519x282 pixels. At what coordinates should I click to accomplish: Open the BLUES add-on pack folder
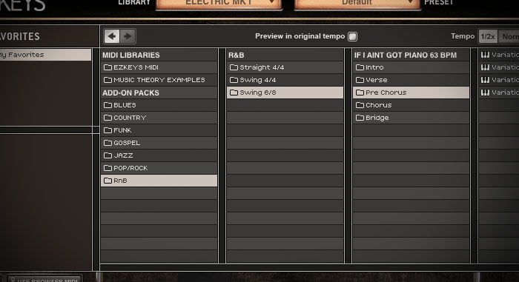pos(159,105)
